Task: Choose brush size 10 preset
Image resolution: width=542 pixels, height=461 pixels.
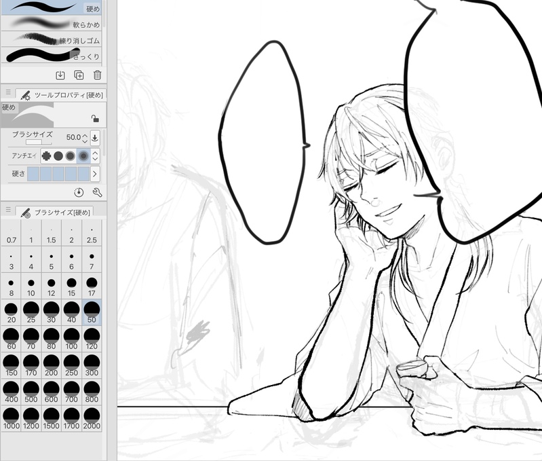Action: click(x=31, y=287)
